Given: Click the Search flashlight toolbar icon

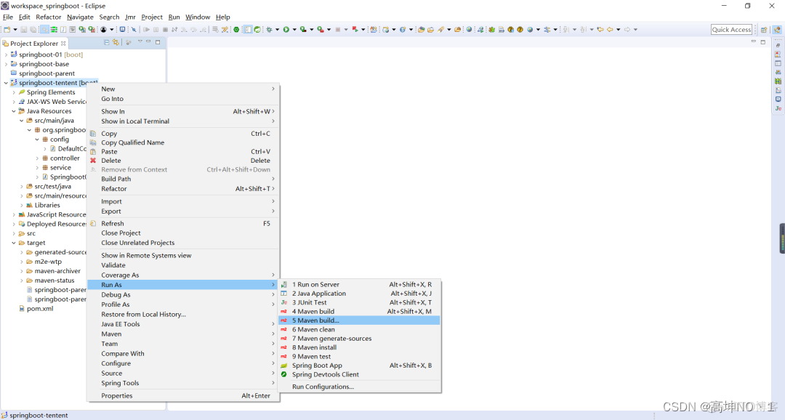Looking at the screenshot, I should pyautogui.click(x=440, y=30).
